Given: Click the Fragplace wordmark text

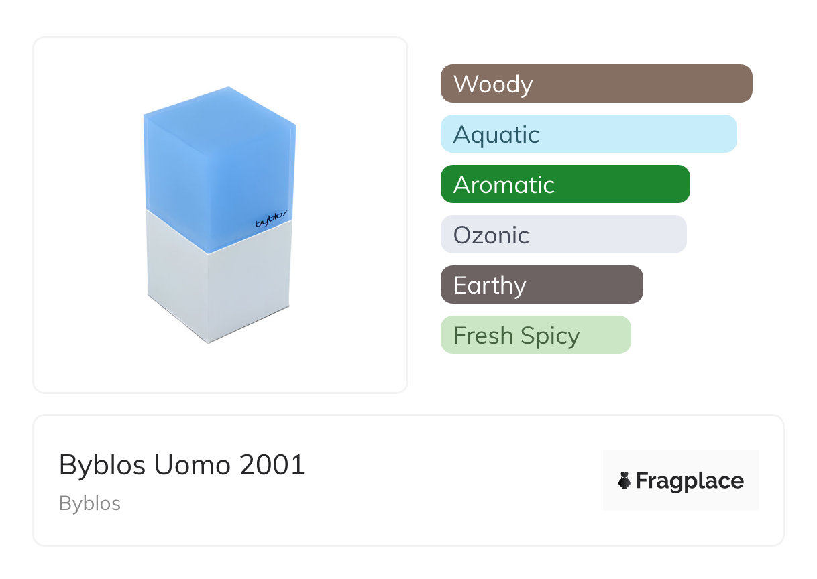Looking at the screenshot, I should coord(690,480).
